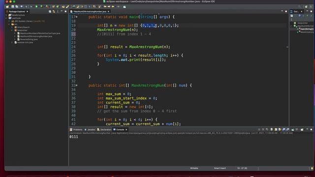Image resolution: width=315 pixels, height=177 pixels.
Task: Toggle Scroll Lock in Console toolbar
Action: click(x=276, y=129)
